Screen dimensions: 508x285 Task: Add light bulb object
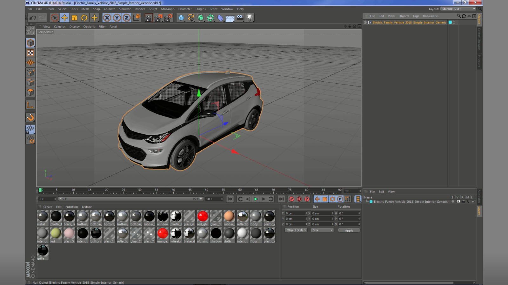[x=250, y=18]
